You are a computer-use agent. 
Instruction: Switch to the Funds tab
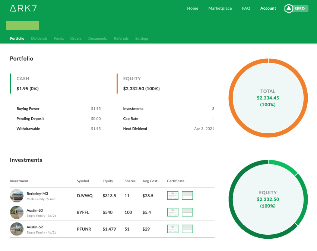59,39
